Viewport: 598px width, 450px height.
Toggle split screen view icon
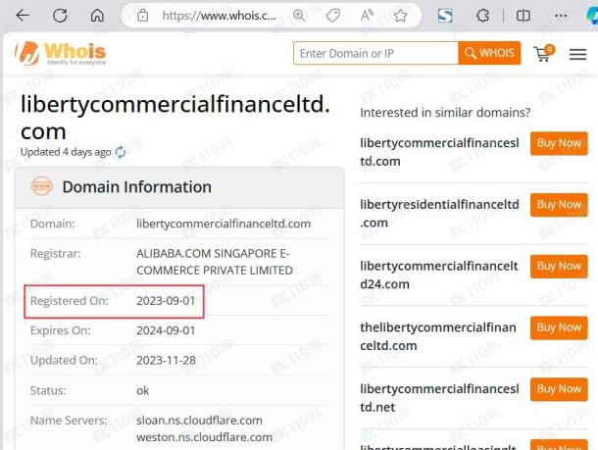(523, 16)
